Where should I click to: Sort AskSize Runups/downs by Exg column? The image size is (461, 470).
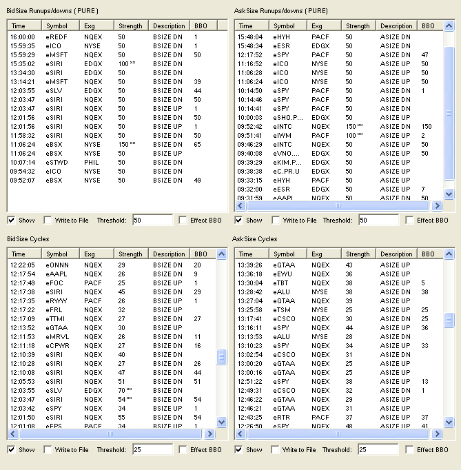(325, 26)
